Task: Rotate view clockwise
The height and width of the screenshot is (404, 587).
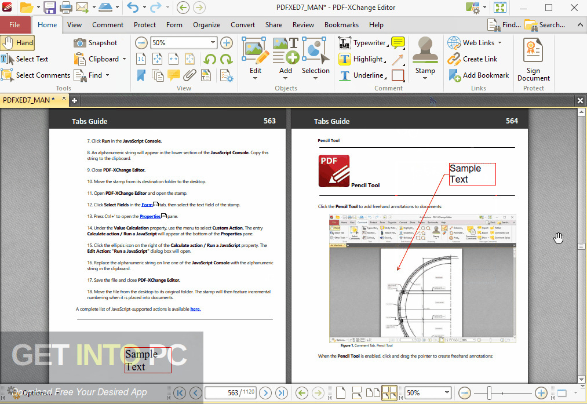Action: point(226,59)
